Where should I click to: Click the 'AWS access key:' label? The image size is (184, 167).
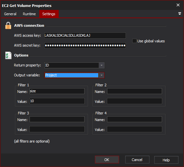(27, 35)
